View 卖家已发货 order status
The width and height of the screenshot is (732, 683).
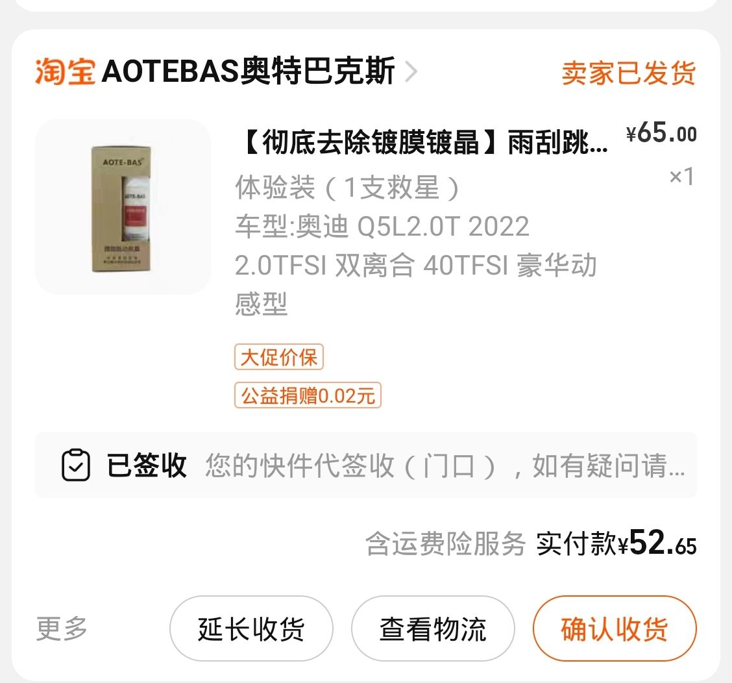tap(628, 73)
